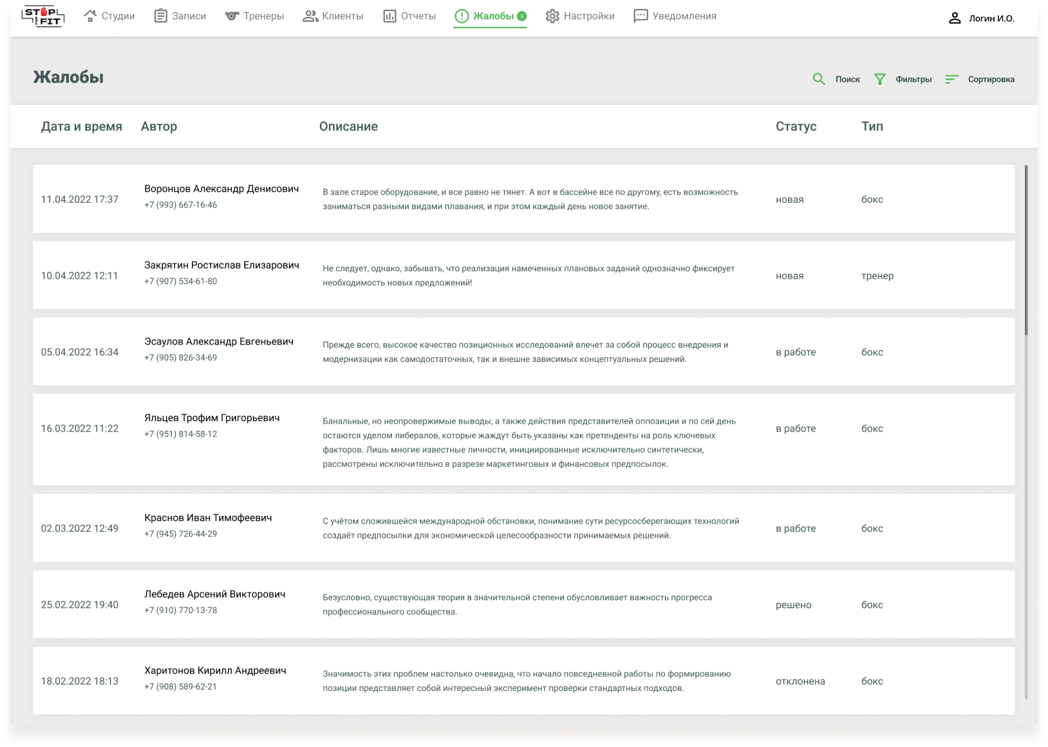Click the Настройки gear icon
Viewport: 1048px width, 747px height.
pyautogui.click(x=552, y=16)
